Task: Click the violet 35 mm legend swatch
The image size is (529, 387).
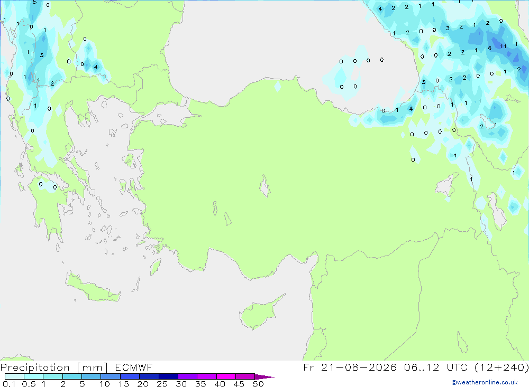Action: [x=206, y=376]
